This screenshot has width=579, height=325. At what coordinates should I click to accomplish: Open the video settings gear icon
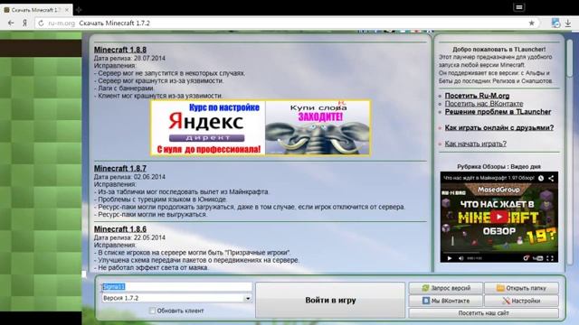tap(527, 258)
